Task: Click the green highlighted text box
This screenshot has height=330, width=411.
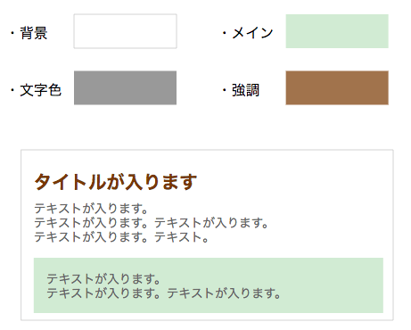Action: (x=209, y=285)
